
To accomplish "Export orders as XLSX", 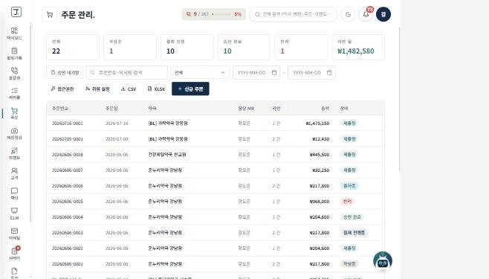I will tap(156, 89).
